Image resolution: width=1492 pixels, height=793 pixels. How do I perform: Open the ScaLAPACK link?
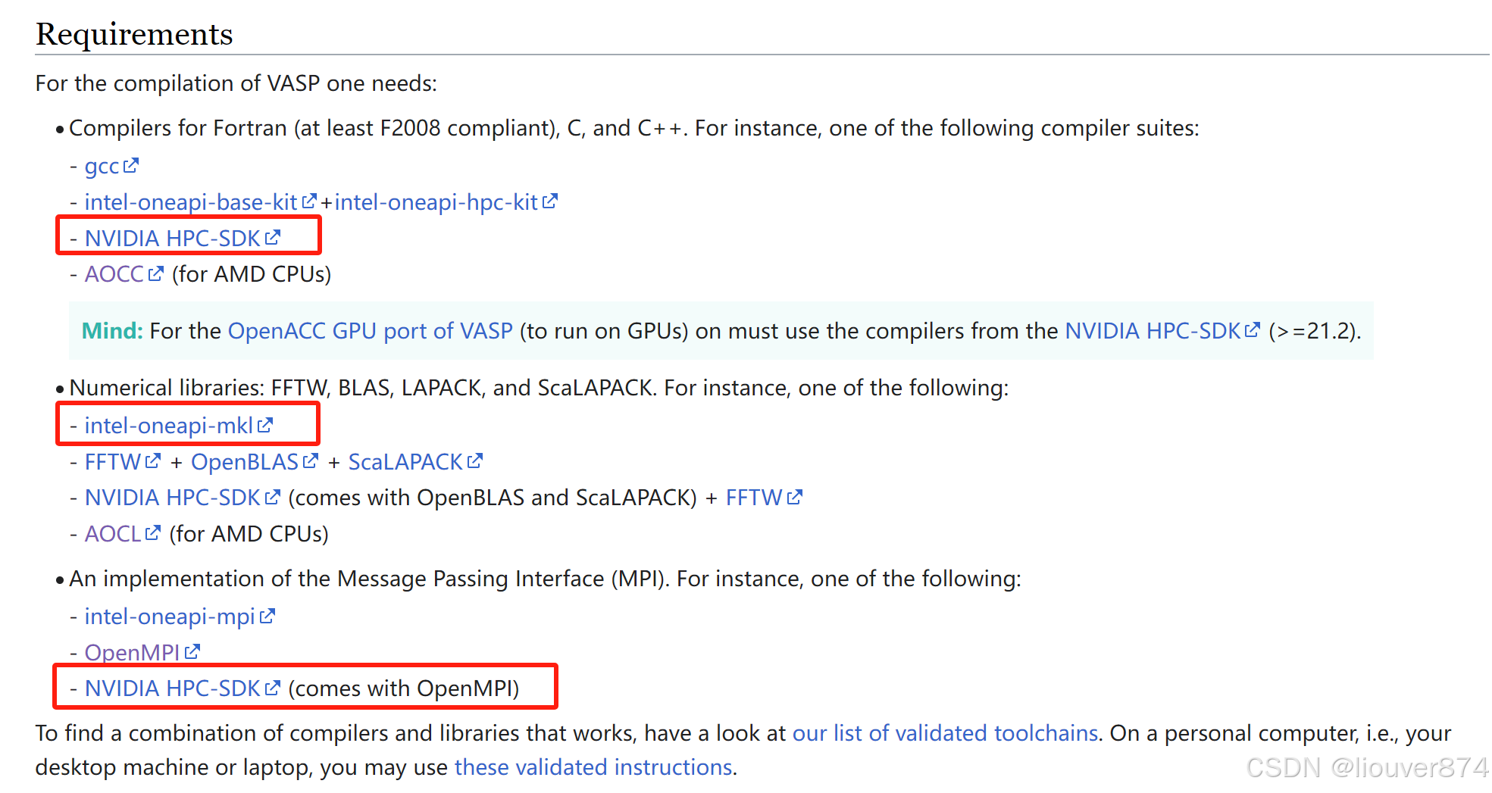pos(405,462)
